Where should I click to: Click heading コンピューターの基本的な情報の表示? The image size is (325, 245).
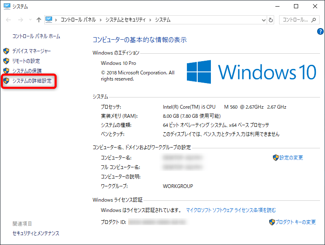click(x=139, y=40)
